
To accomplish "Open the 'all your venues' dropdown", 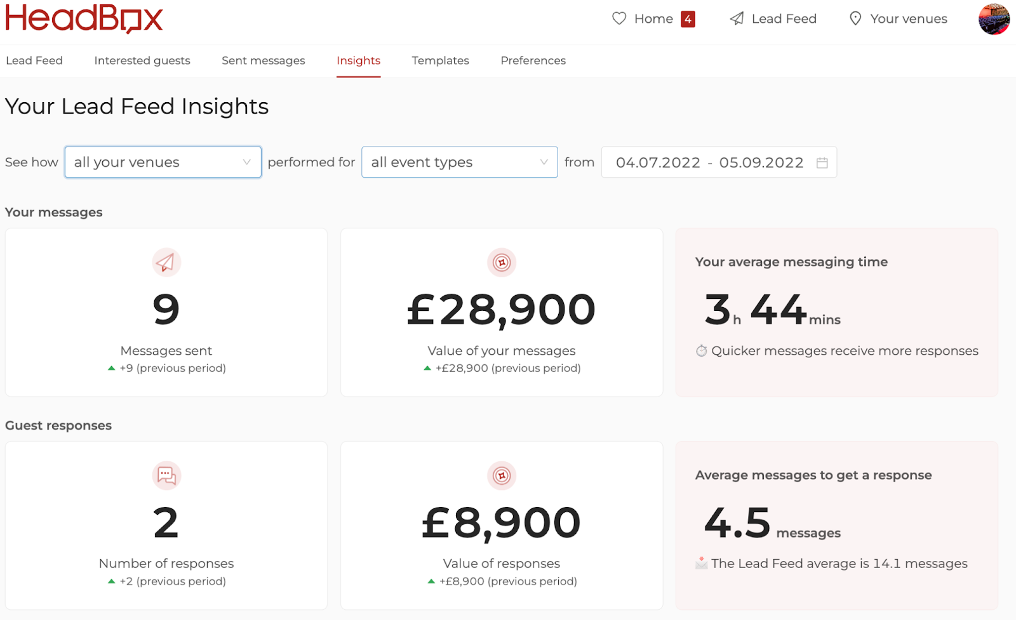I will click(x=163, y=162).
